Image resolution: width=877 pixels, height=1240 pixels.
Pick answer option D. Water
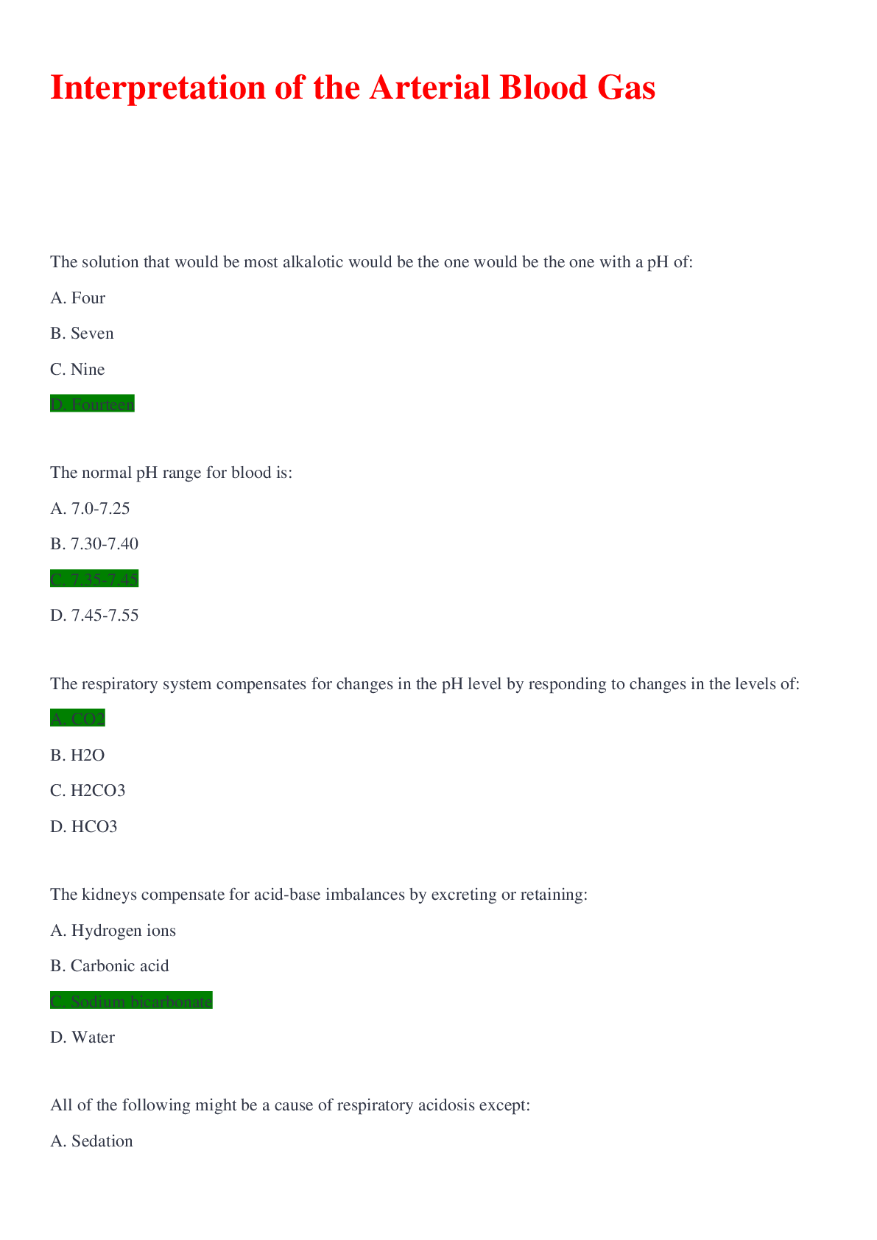tap(82, 1038)
